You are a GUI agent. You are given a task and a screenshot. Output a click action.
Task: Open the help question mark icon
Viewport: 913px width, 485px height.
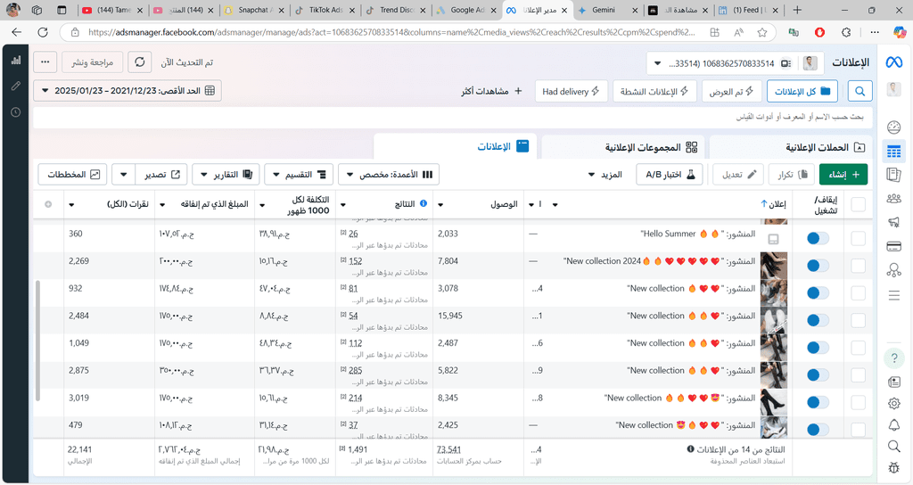click(893, 358)
